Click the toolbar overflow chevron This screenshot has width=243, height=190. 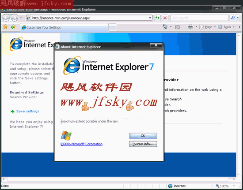pos(239,27)
